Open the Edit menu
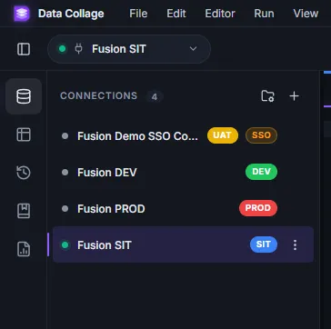 tap(176, 14)
